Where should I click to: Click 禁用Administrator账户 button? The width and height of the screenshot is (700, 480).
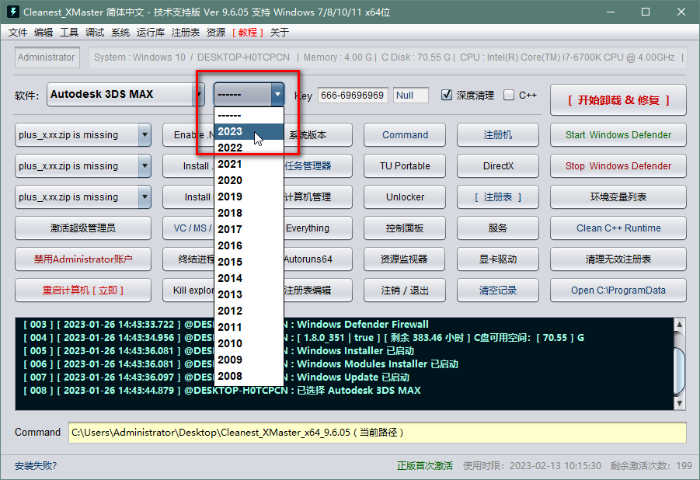(x=83, y=259)
